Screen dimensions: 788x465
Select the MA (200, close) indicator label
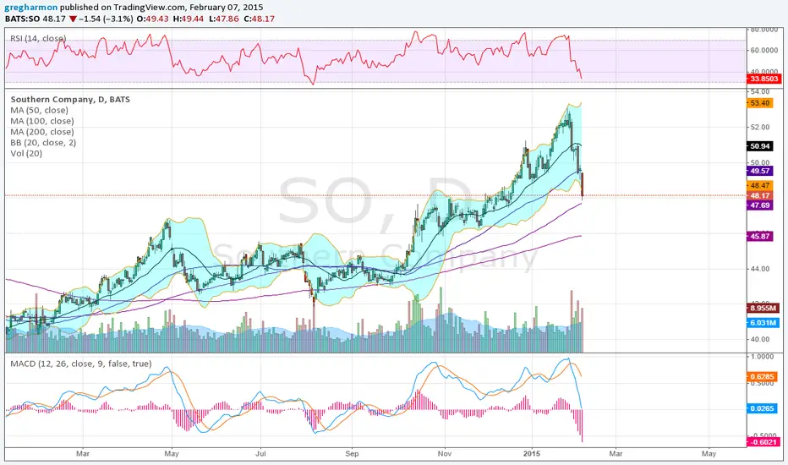point(42,132)
